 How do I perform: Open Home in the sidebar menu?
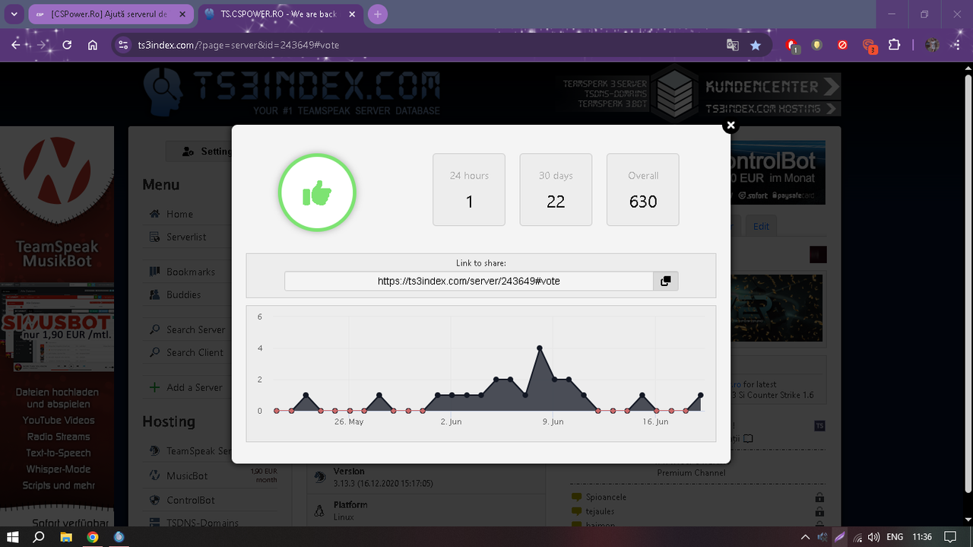180,215
